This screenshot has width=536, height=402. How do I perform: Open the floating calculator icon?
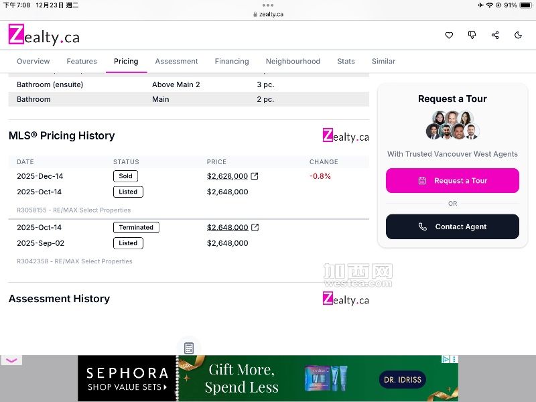point(189,348)
